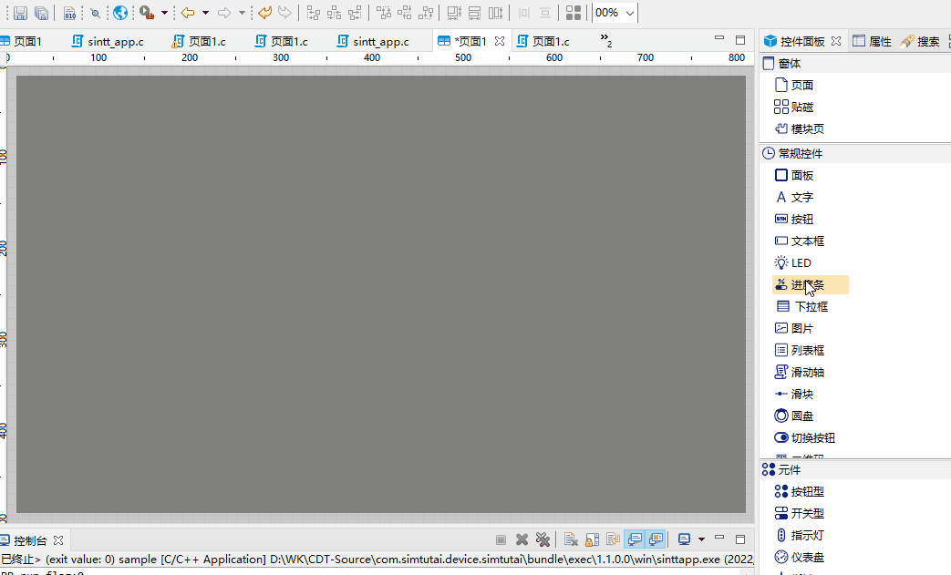The height and width of the screenshot is (575, 951).
Task: Select 按钮 button widget from the palette
Action: point(801,220)
